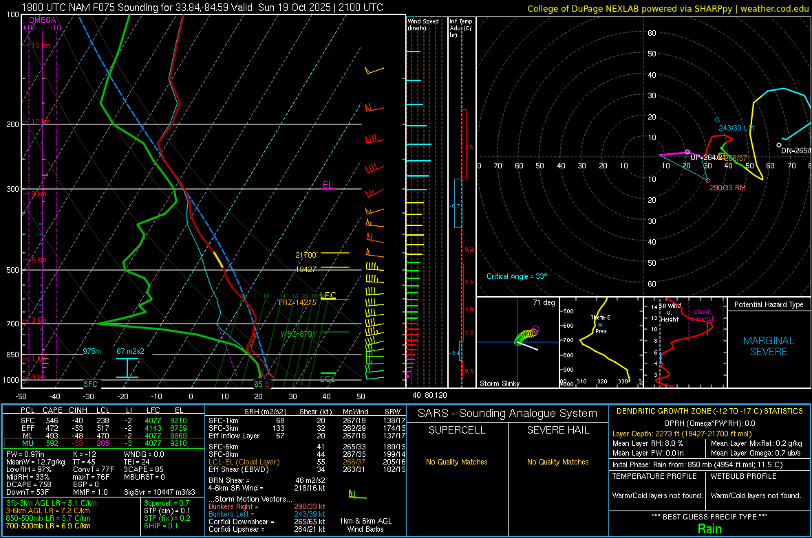Click the Classic Supercell label in SR wind panel

(x=703, y=315)
